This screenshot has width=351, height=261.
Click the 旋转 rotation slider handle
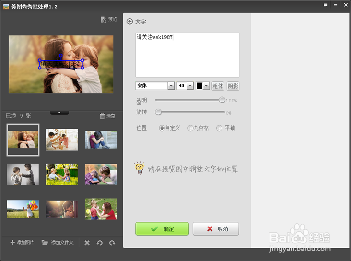[x=158, y=112]
